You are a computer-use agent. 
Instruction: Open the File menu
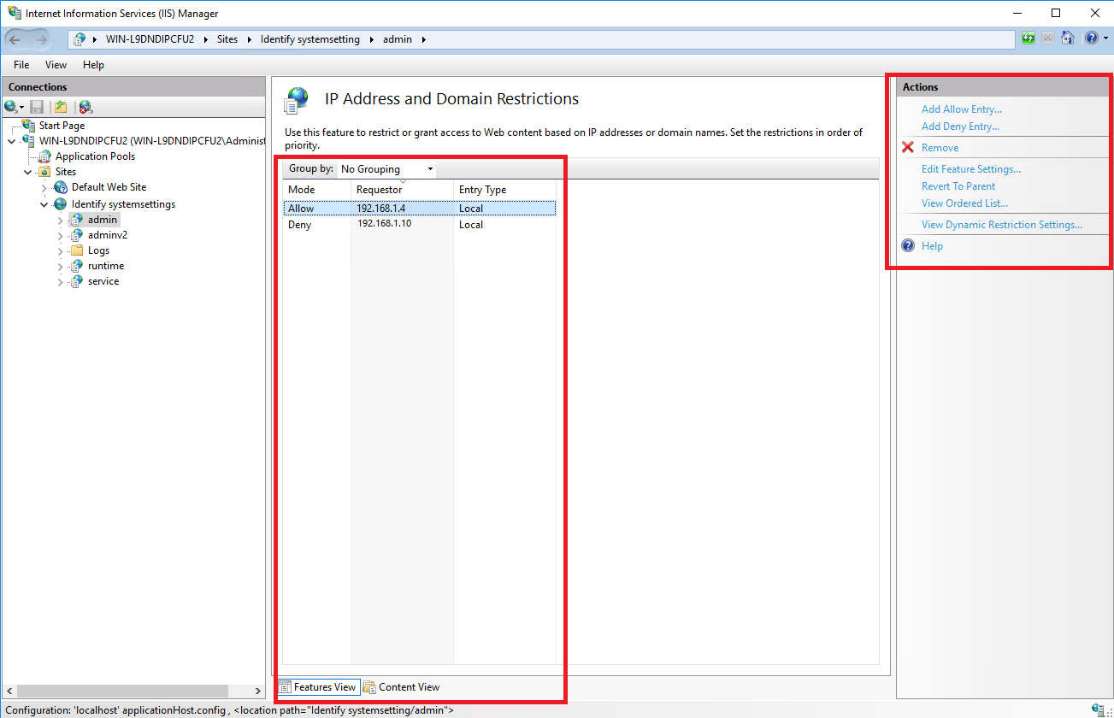21,65
